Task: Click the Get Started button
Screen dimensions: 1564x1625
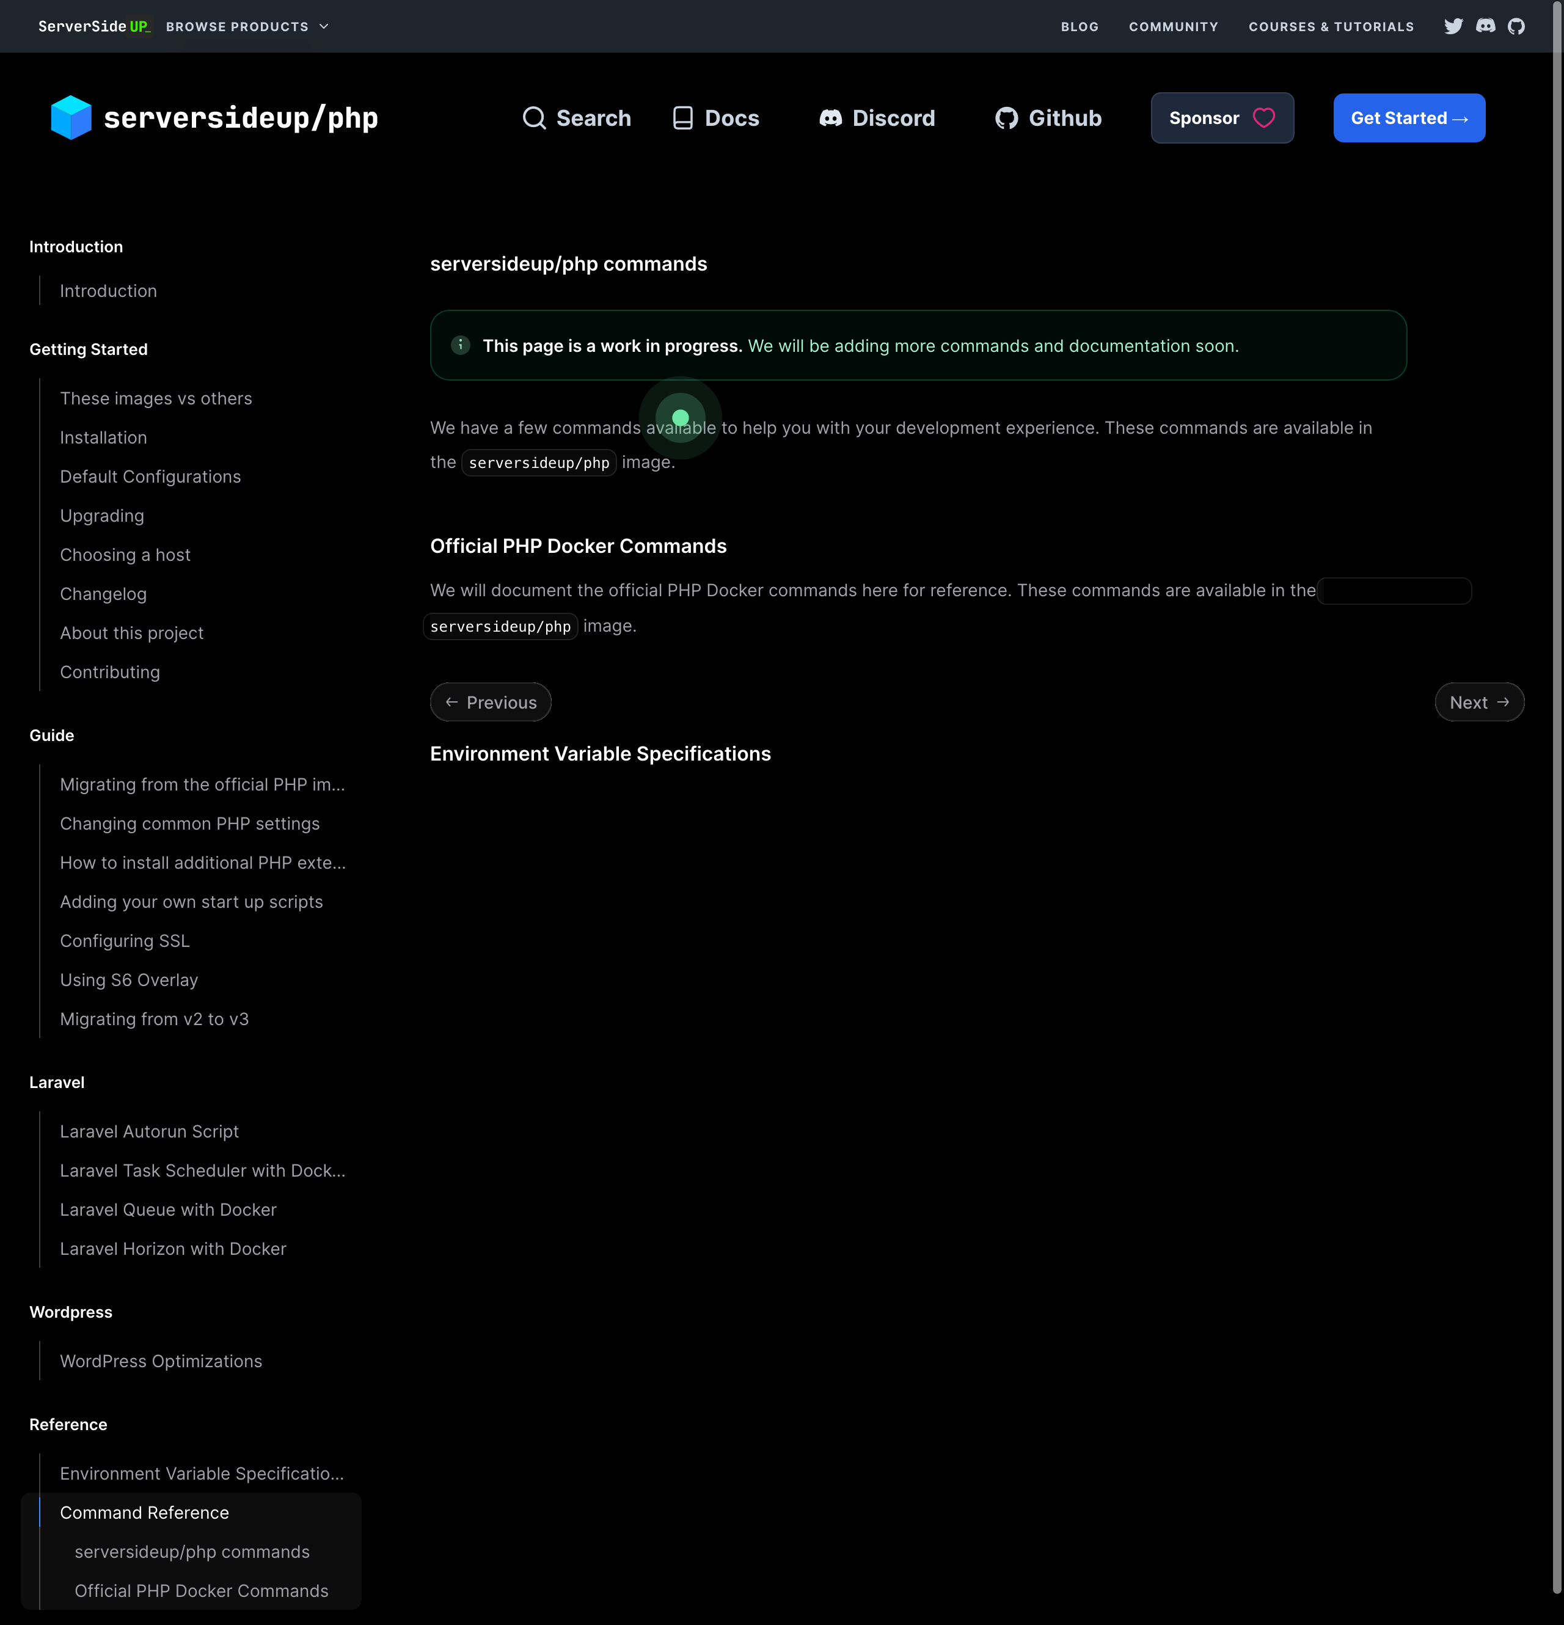Action: [x=1408, y=118]
